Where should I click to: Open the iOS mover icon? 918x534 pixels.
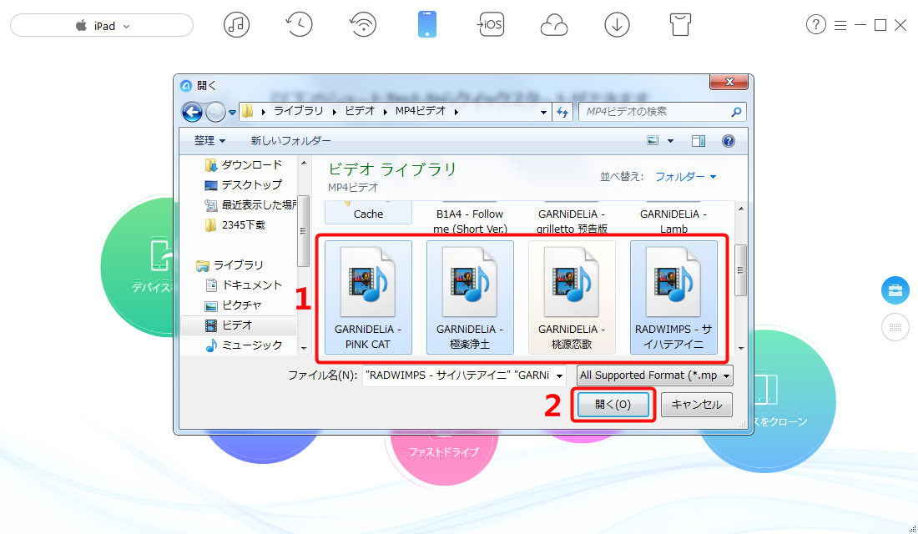coord(491,25)
